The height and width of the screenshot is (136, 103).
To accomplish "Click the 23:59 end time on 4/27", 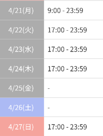I will tap(78, 127).
